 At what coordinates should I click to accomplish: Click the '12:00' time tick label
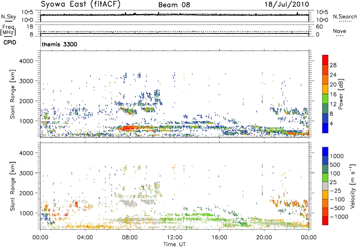click(x=174, y=238)
